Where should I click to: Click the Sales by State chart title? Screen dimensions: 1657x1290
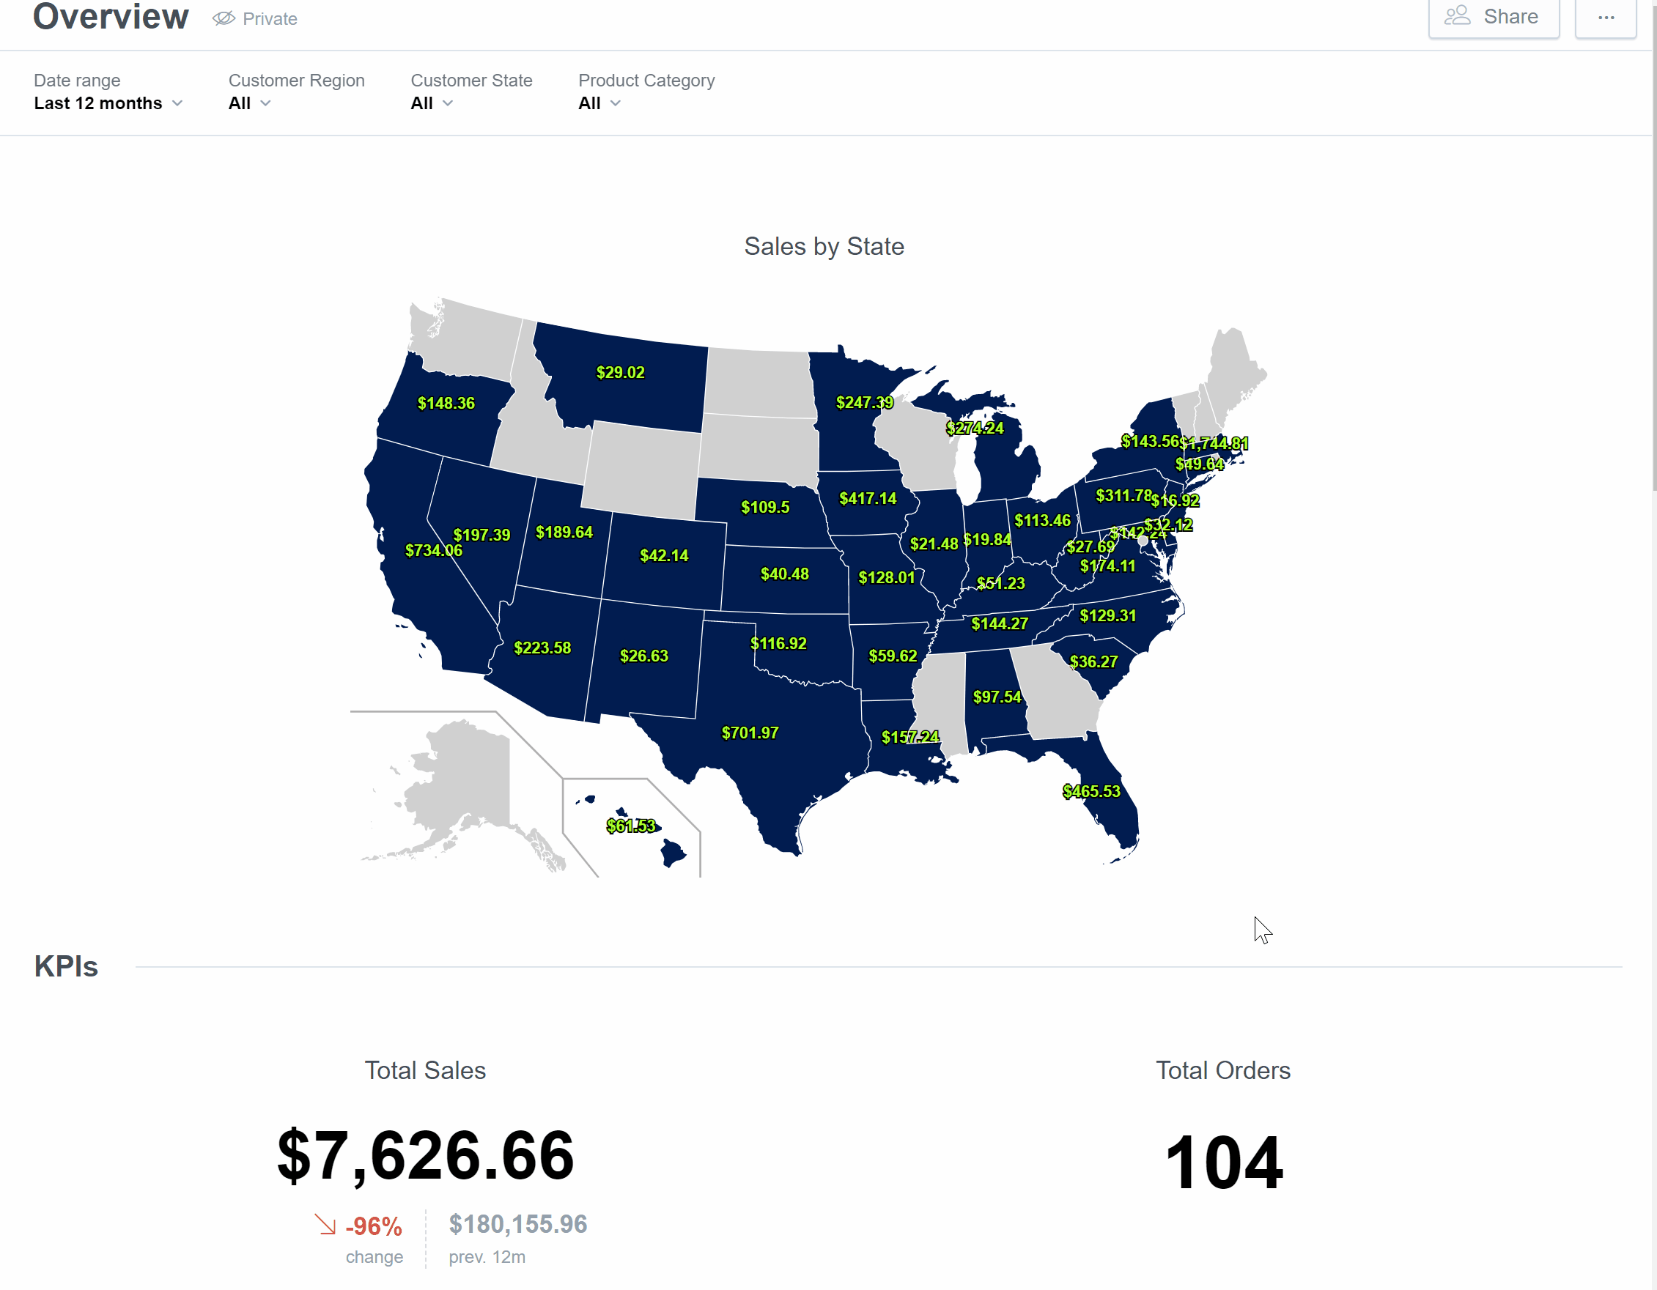[824, 246]
